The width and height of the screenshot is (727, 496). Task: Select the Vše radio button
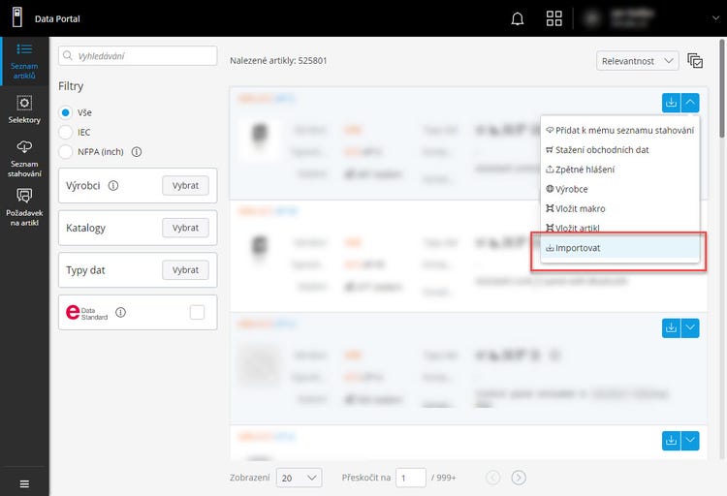pyautogui.click(x=66, y=112)
